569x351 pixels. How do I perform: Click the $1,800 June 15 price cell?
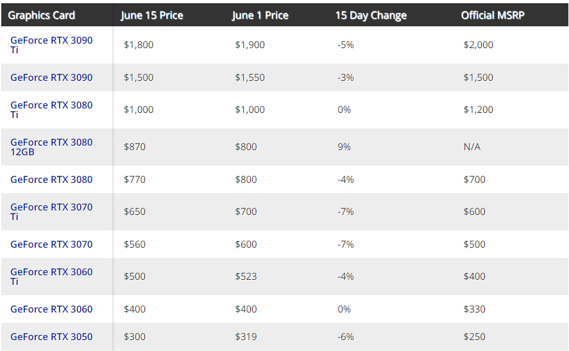coord(139,45)
